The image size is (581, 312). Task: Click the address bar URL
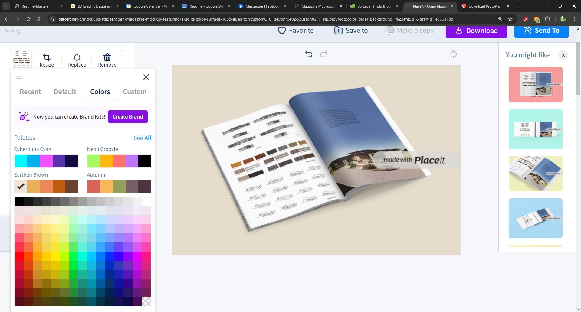click(x=256, y=19)
